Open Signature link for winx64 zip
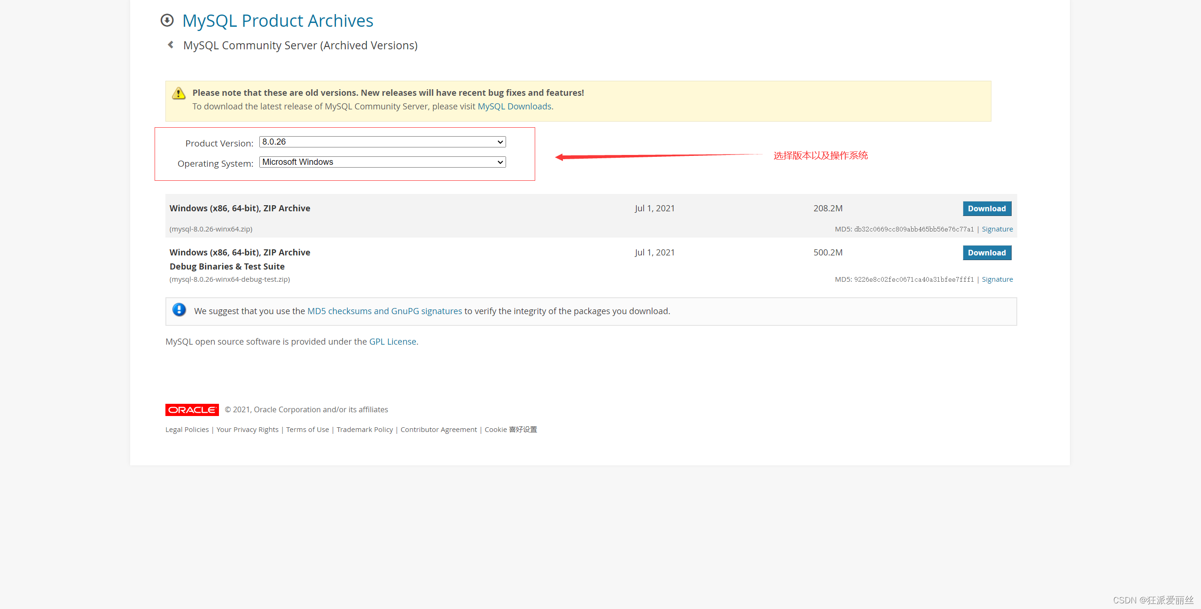This screenshot has height=609, width=1201. coord(997,229)
